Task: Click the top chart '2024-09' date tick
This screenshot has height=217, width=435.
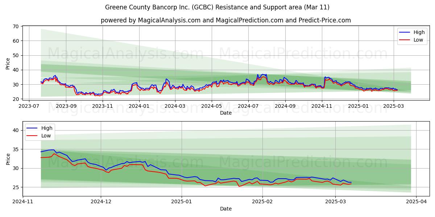Action: [285, 106]
